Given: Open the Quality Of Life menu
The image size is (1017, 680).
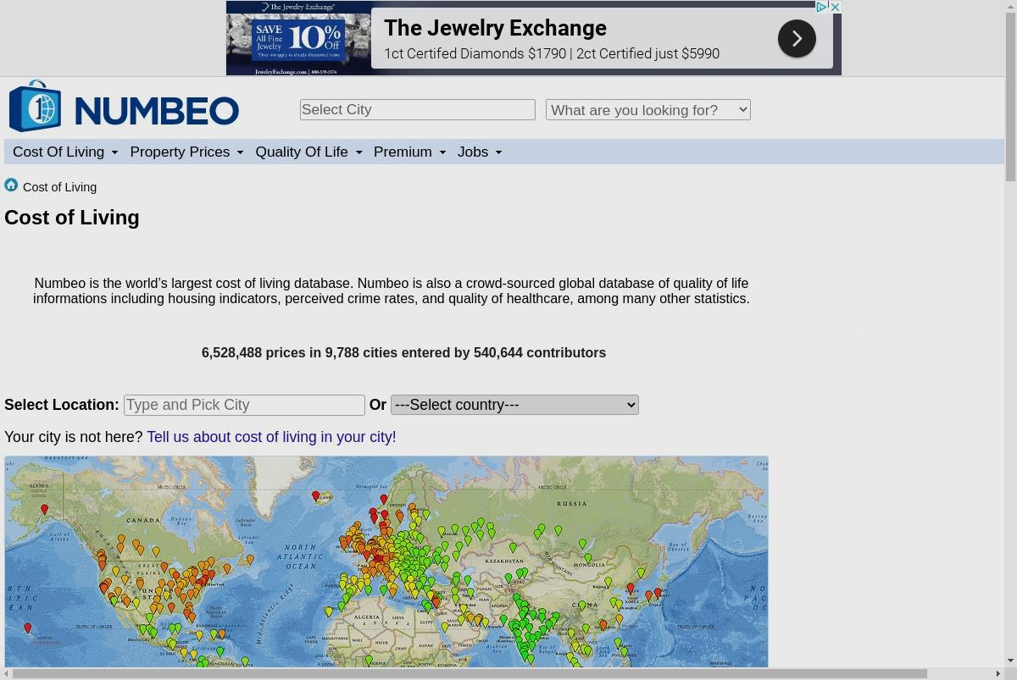Looking at the screenshot, I should (308, 152).
